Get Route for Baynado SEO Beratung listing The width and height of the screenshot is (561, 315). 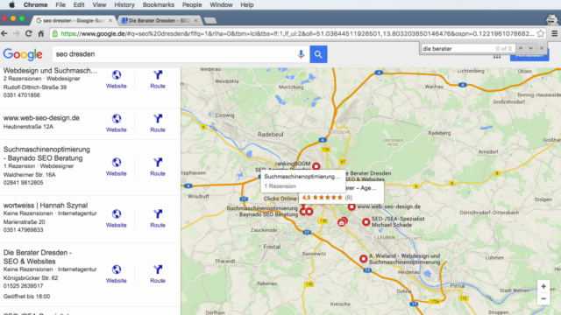point(158,167)
